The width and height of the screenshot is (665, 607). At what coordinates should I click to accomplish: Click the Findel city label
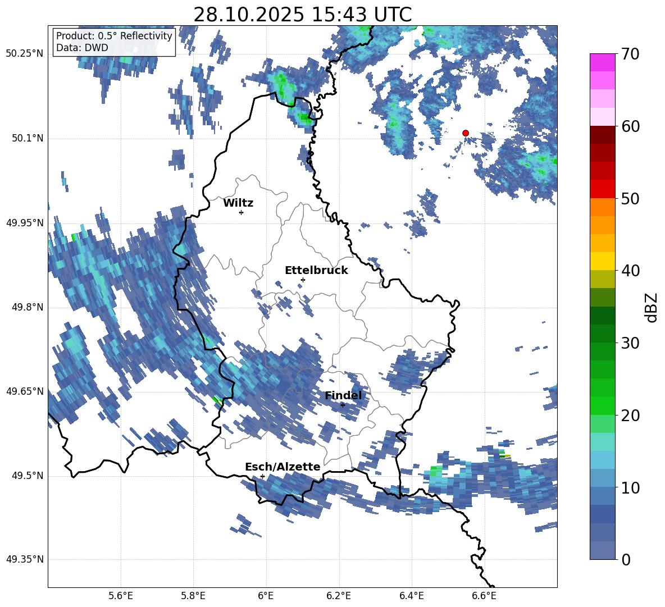(x=343, y=395)
